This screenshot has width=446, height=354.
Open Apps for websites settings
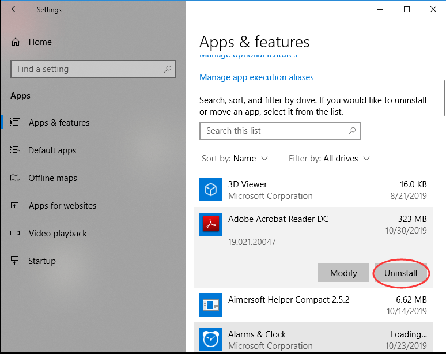(x=93, y=205)
